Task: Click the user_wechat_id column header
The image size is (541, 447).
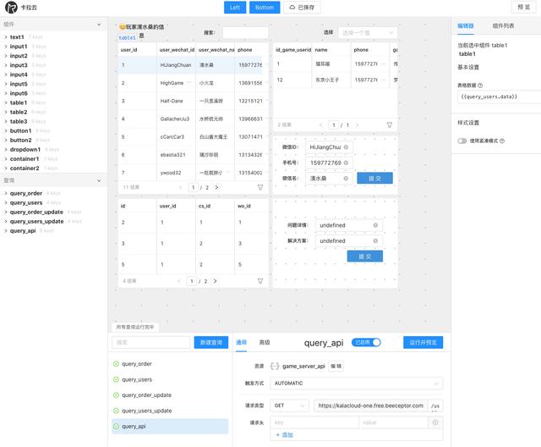Action: pyautogui.click(x=177, y=50)
